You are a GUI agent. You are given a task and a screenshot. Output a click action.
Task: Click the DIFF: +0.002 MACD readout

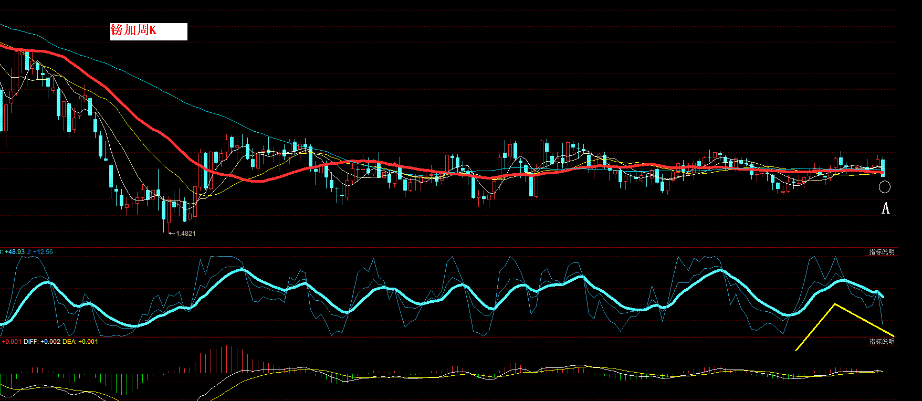coord(42,342)
